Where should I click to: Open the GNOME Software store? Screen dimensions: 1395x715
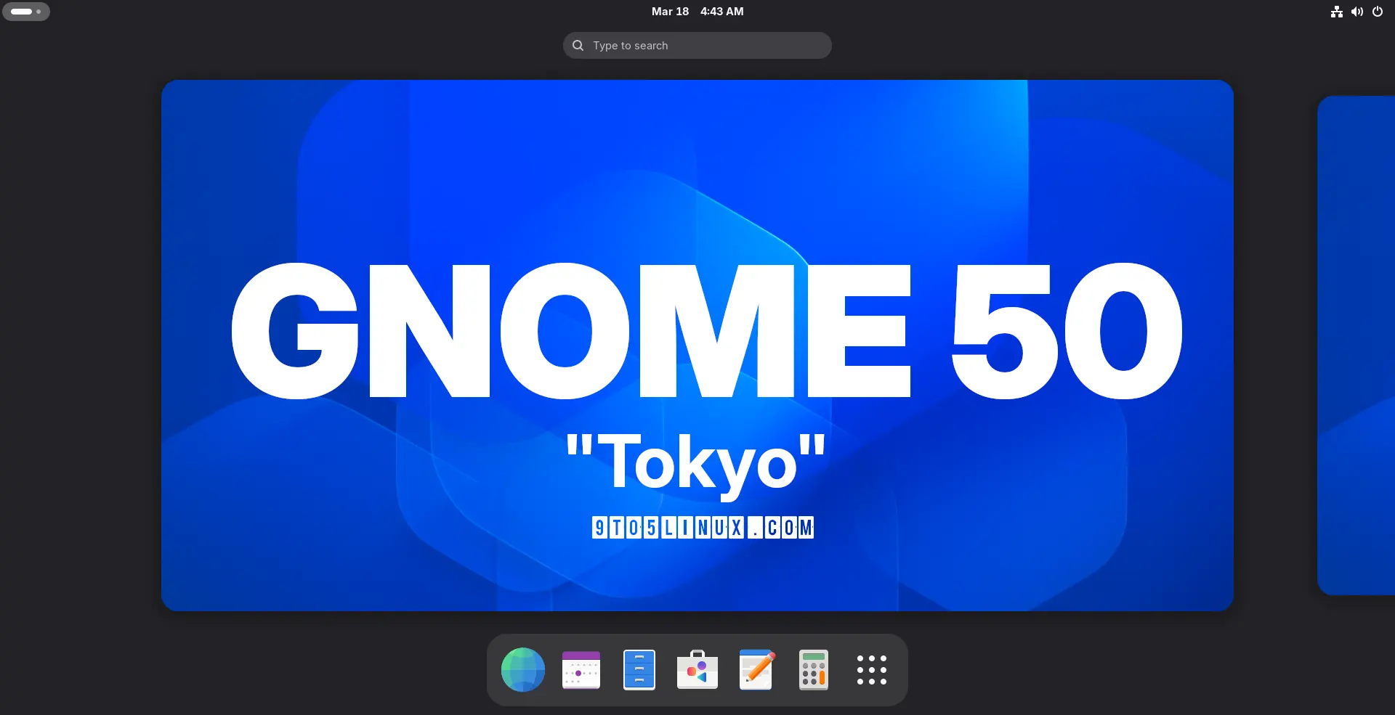pyautogui.click(x=697, y=669)
